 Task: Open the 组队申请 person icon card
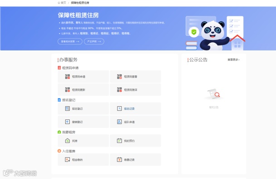136,122
